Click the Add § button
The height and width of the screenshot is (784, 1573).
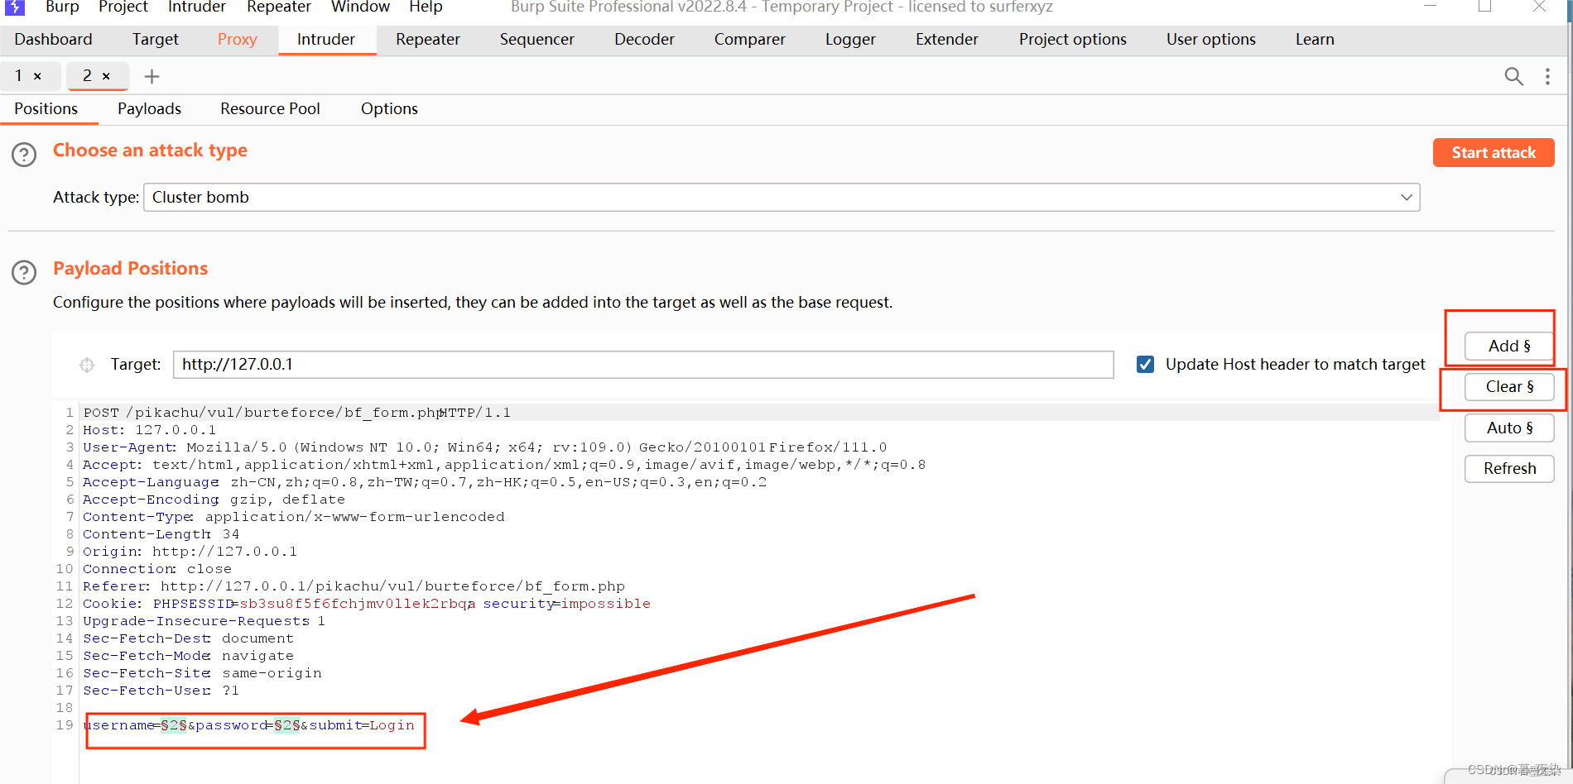pyautogui.click(x=1509, y=347)
